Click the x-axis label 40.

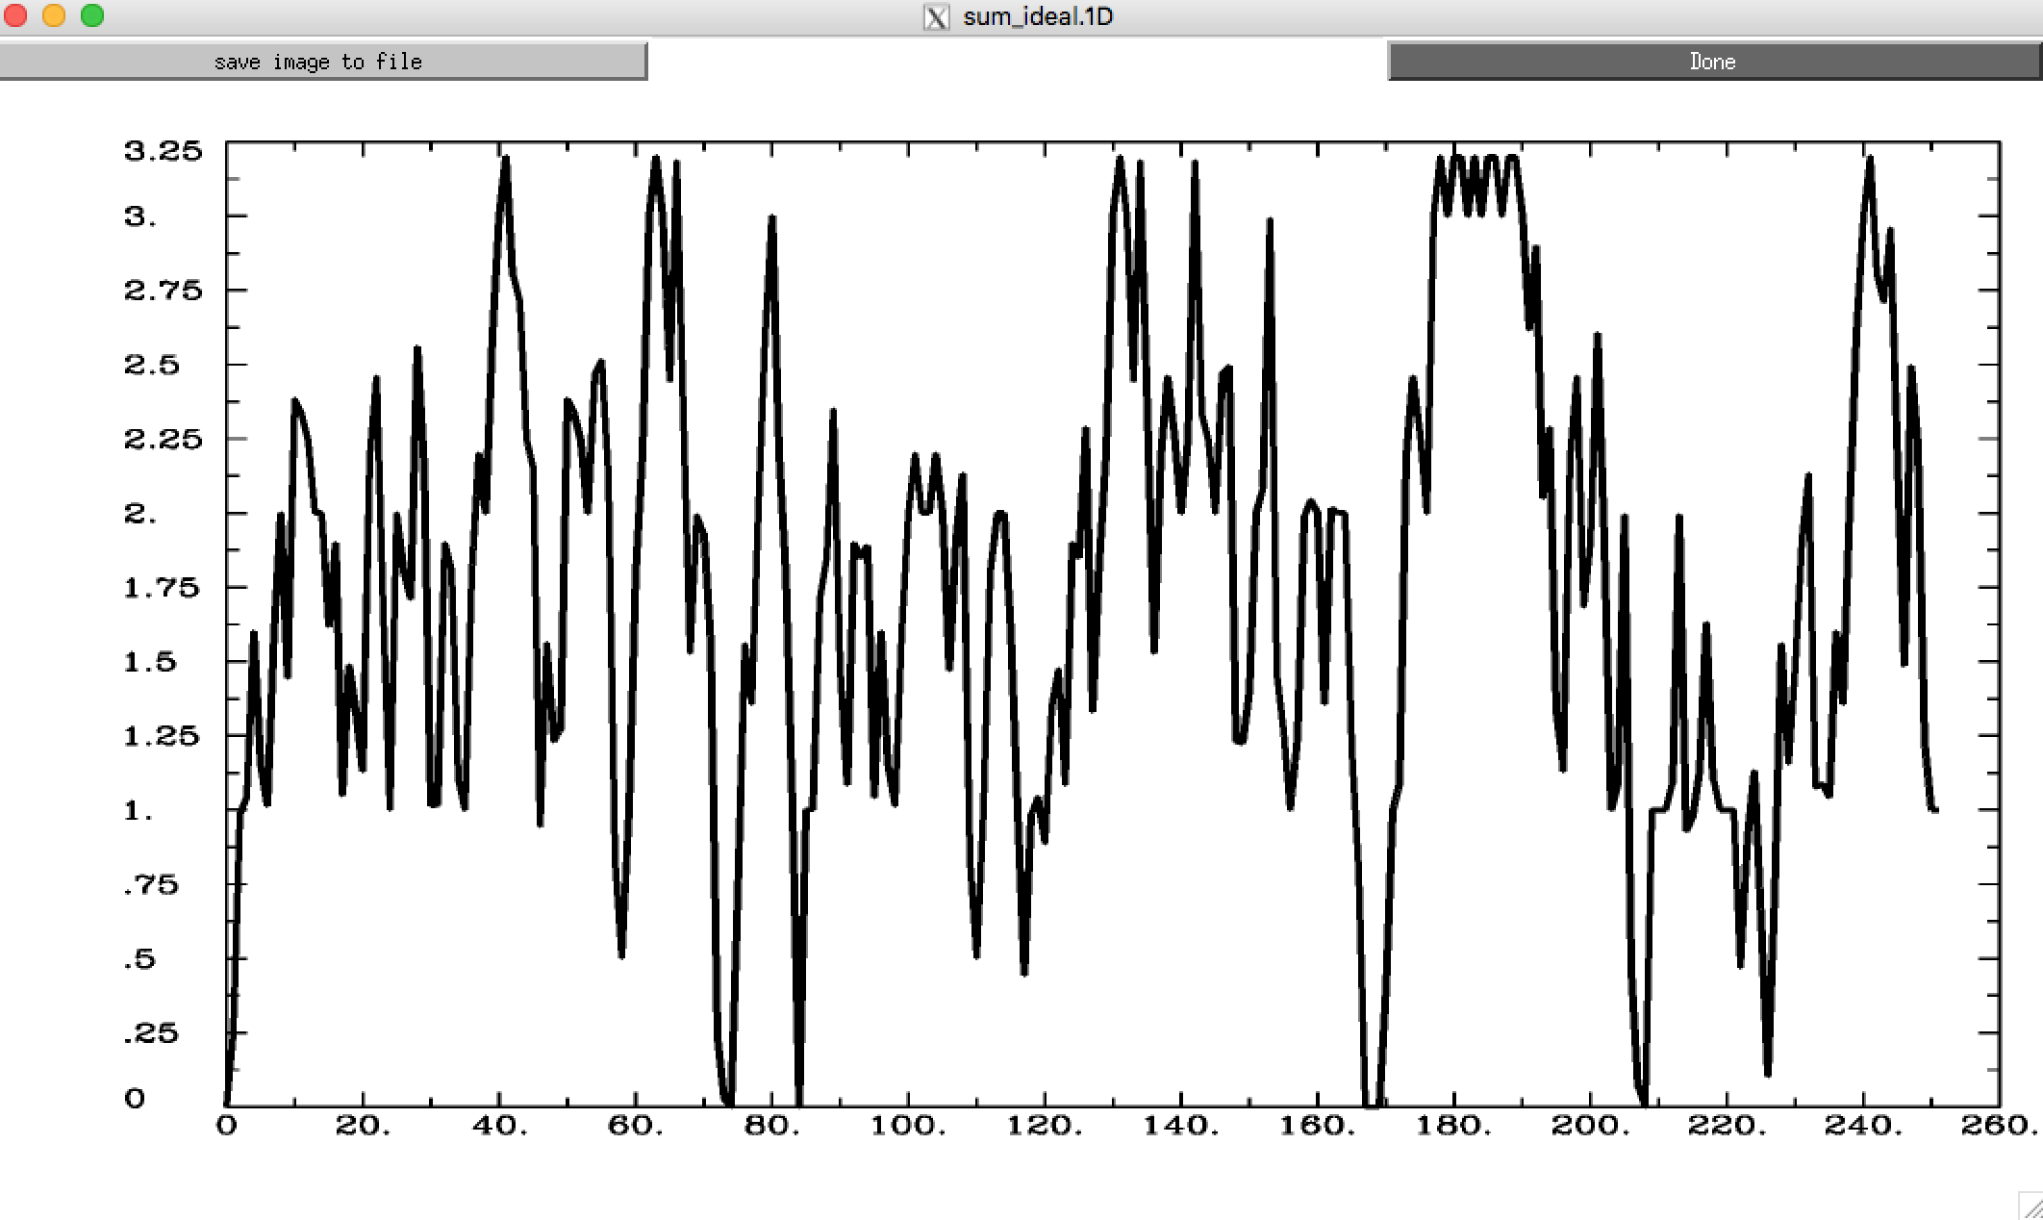click(x=499, y=1125)
